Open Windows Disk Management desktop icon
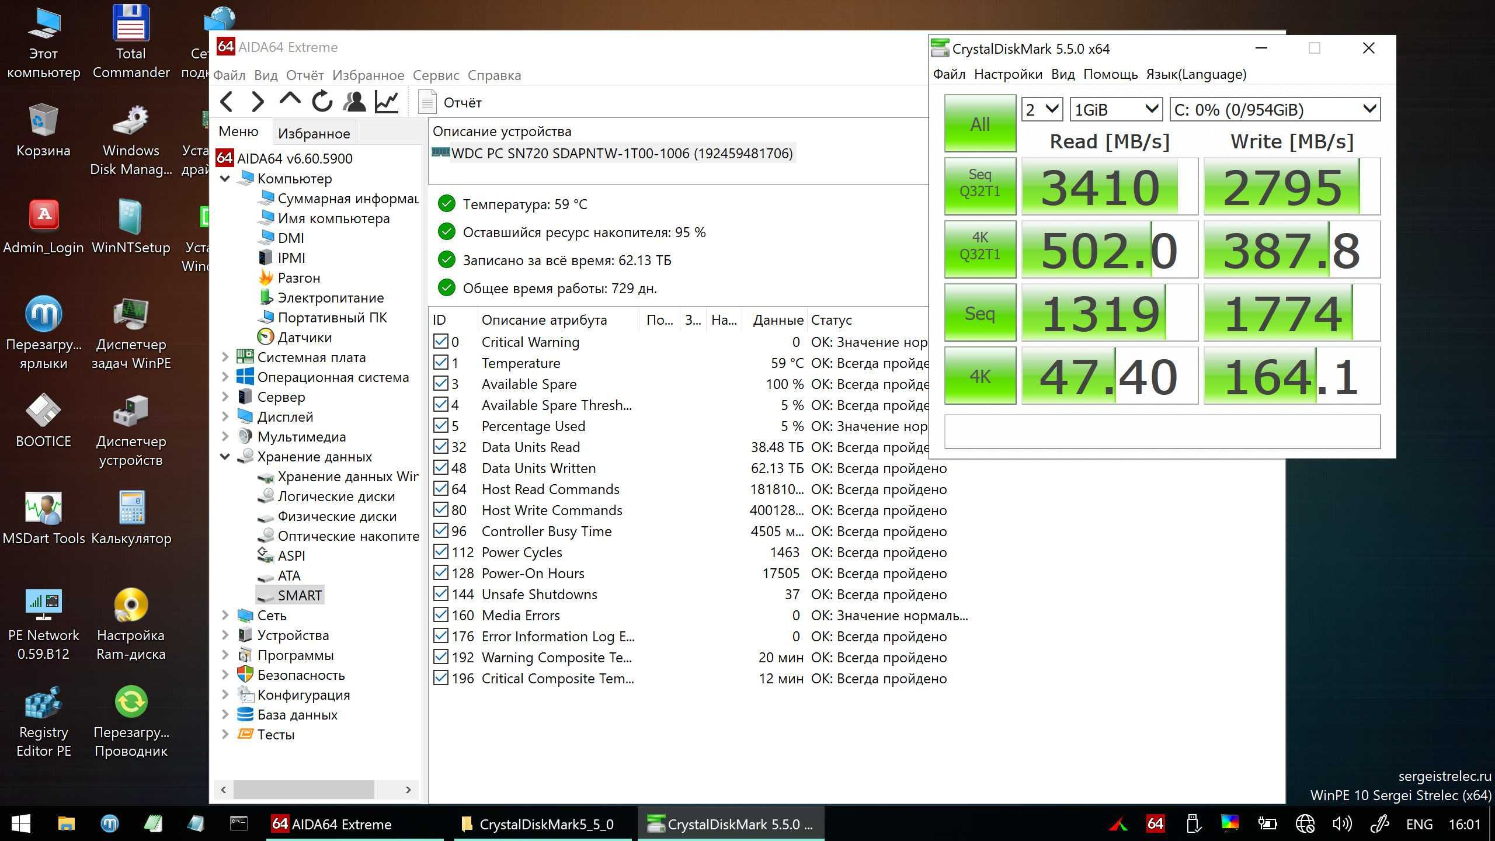The image size is (1495, 841). tap(131, 140)
